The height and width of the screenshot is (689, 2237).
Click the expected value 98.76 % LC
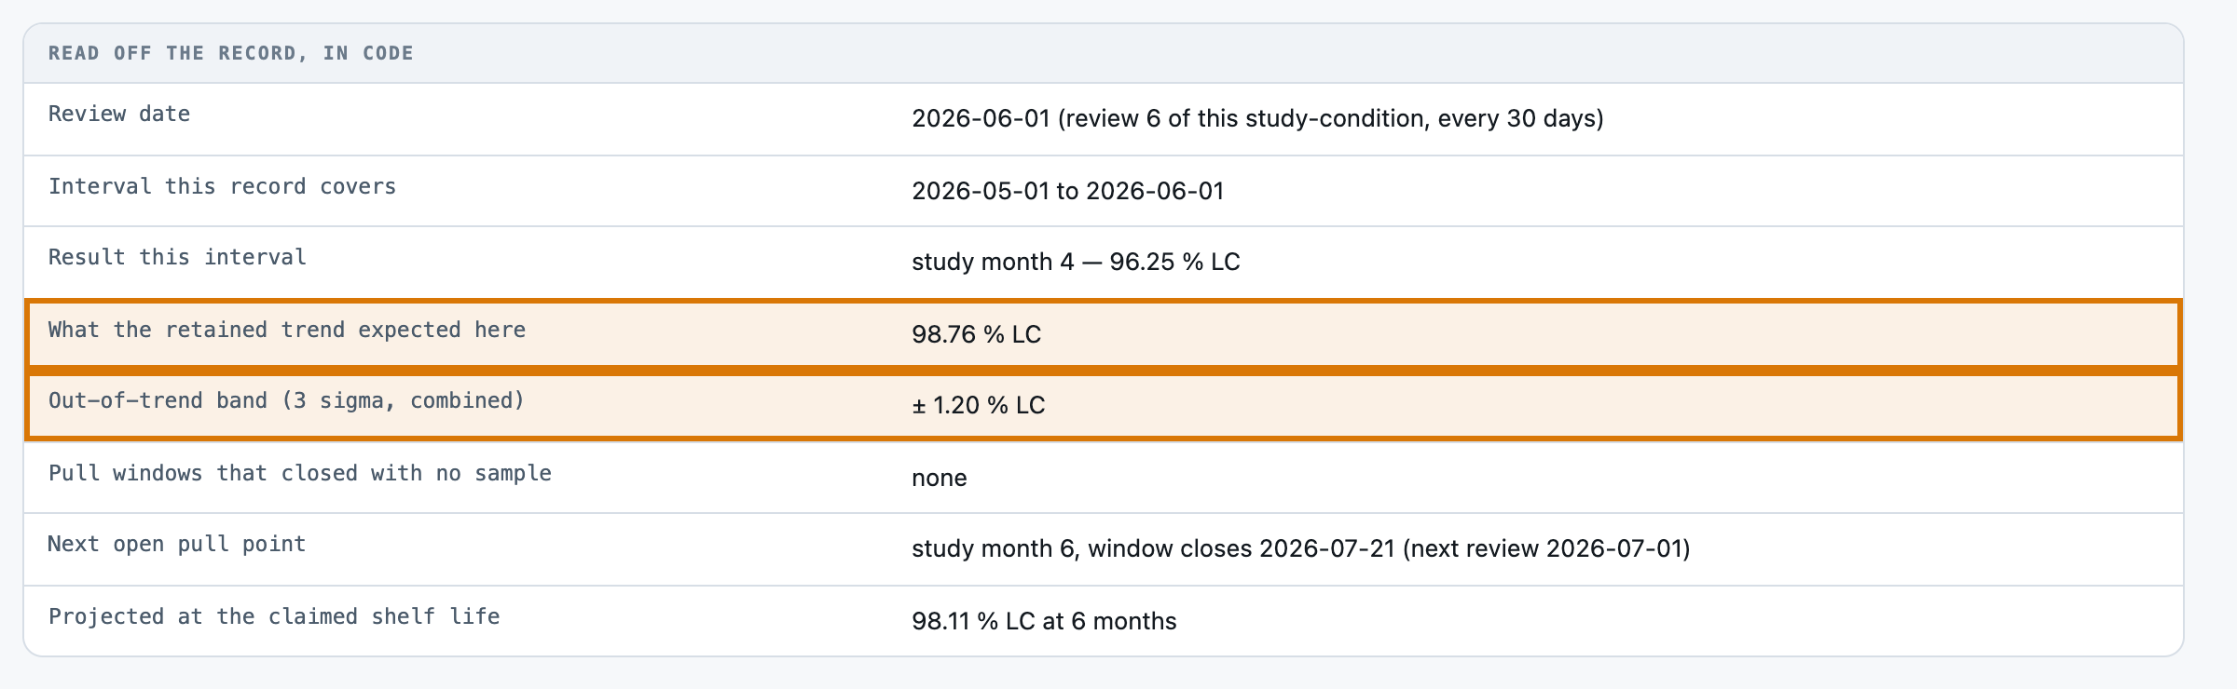coord(976,334)
